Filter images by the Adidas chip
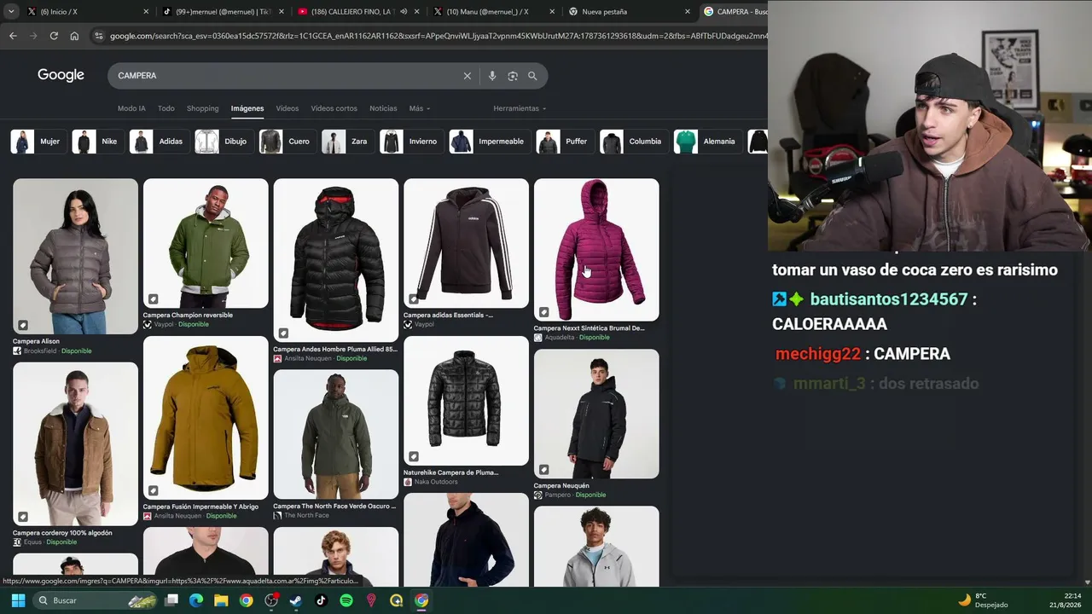This screenshot has height=614, width=1092. 159,142
